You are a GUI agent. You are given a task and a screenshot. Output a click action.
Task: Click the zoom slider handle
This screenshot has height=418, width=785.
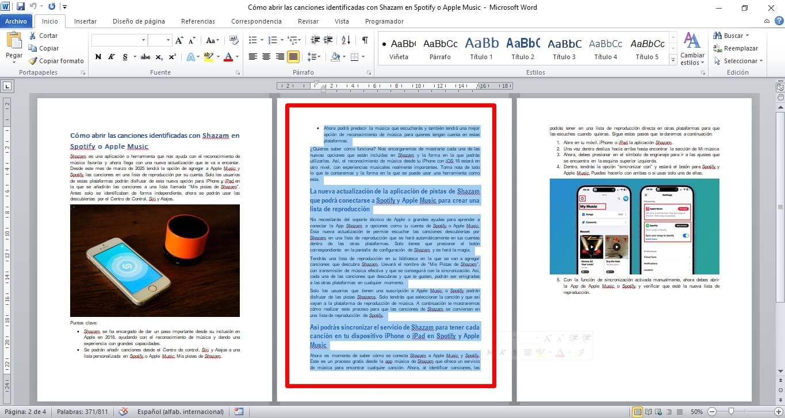click(730, 412)
